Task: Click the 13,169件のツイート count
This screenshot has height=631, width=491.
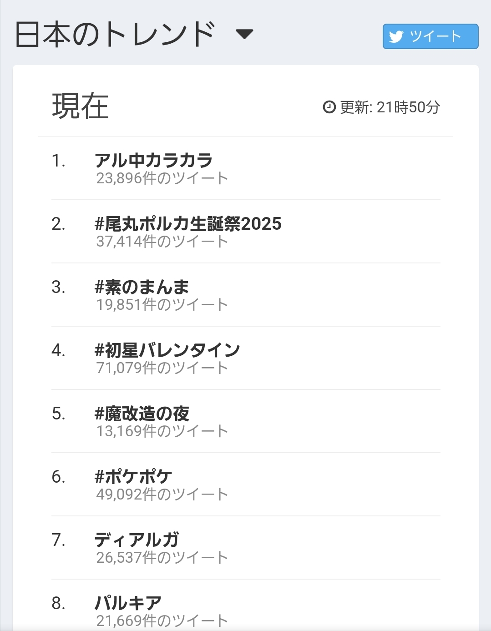Action: (x=162, y=431)
